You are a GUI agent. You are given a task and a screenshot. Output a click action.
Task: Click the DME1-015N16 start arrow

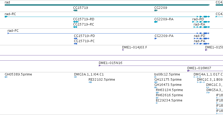100,66
